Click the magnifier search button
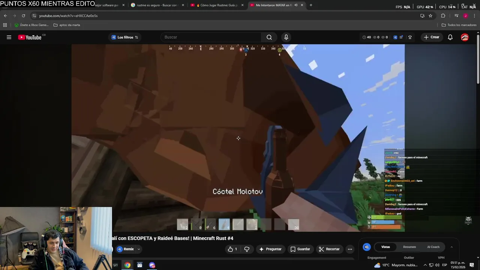This screenshot has height=270, width=480. click(269, 37)
